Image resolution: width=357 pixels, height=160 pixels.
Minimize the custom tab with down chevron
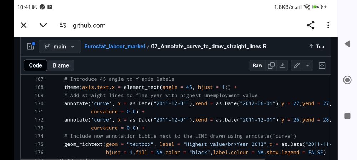click(x=43, y=25)
